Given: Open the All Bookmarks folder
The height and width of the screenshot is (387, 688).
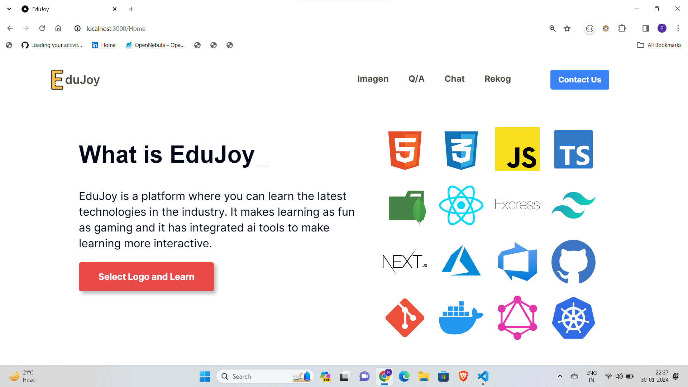Looking at the screenshot, I should 659,45.
